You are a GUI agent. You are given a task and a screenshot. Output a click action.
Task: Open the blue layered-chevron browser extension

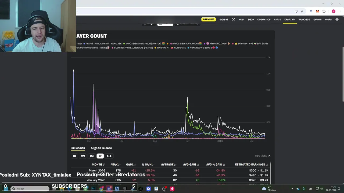point(311,11)
